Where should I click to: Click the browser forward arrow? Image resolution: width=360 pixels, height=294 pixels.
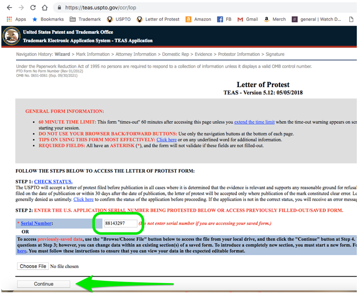(x=21, y=8)
